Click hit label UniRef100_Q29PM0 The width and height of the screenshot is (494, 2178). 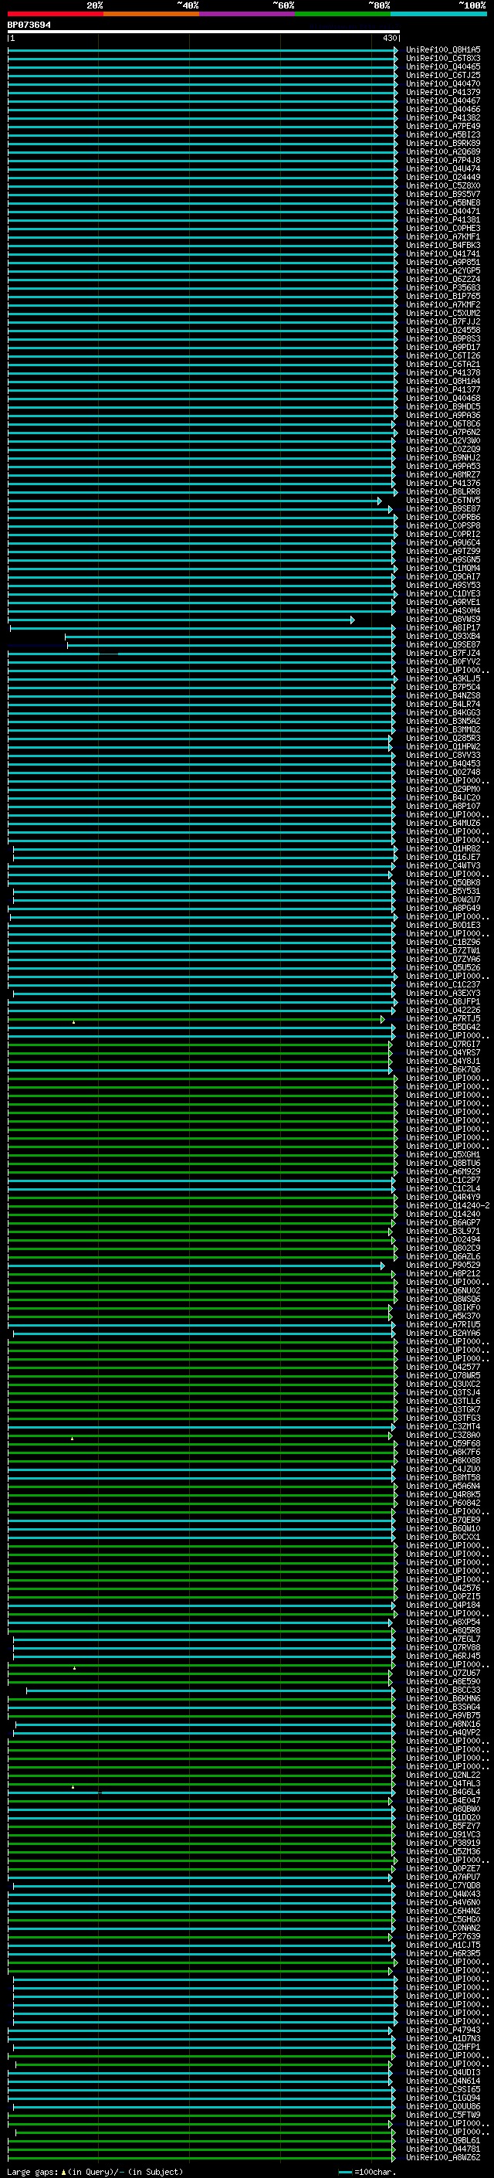point(443,789)
